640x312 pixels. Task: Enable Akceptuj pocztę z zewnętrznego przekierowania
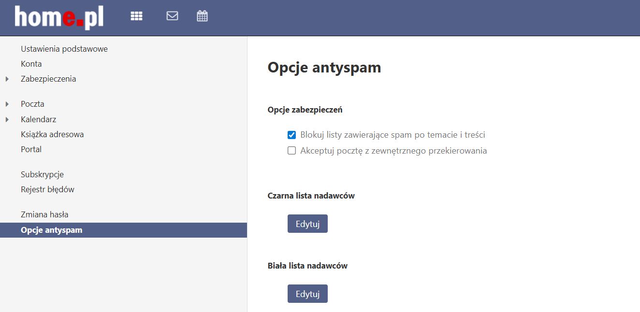291,151
